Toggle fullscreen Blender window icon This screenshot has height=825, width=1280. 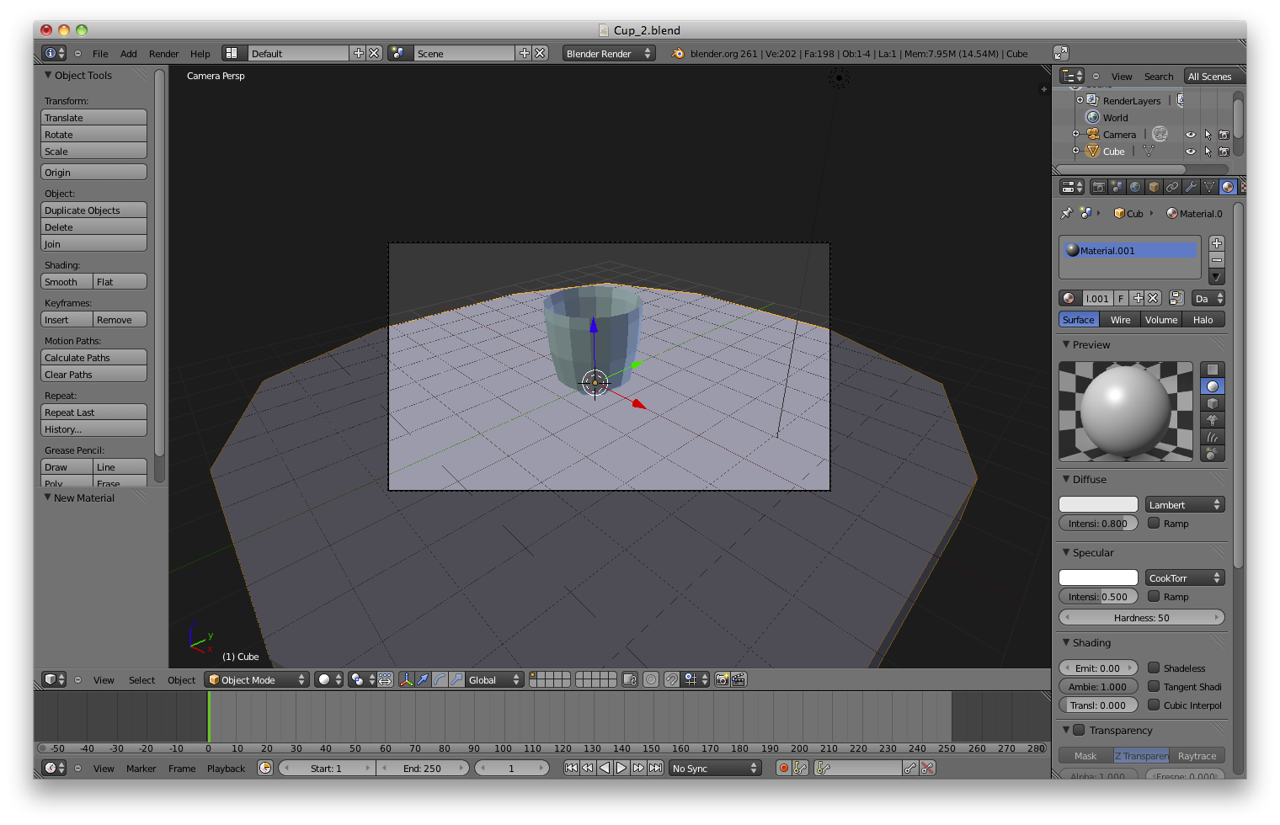coord(1061,53)
